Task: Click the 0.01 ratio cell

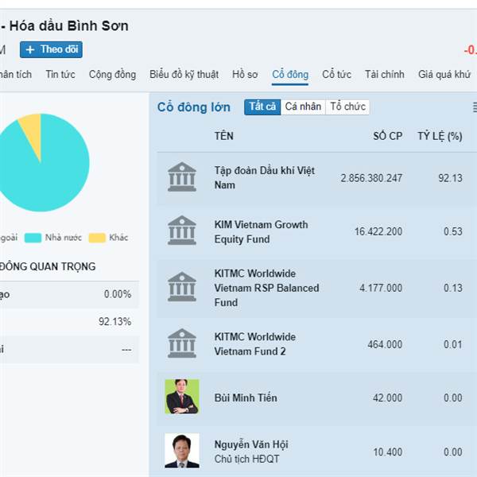Action: 453,344
